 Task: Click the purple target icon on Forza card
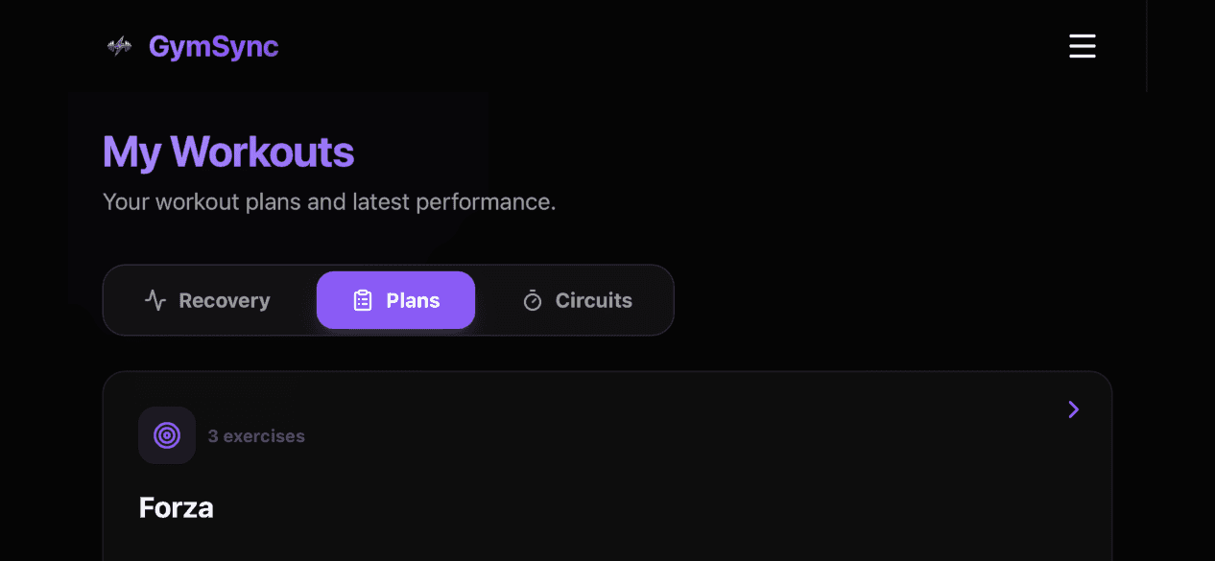167,435
